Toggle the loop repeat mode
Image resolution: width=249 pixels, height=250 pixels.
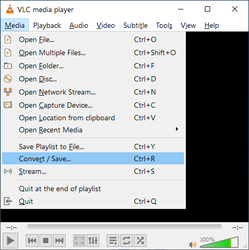pyautogui.click(x=127, y=241)
